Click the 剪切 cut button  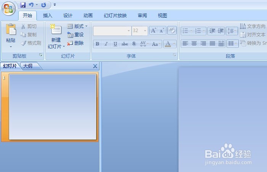point(29,26)
